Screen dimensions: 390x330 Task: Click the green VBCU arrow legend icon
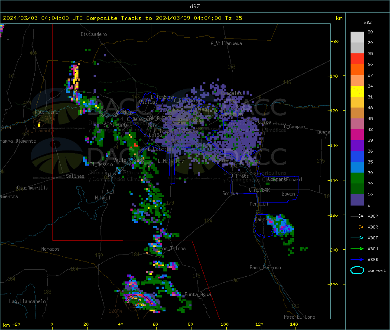pos(357,248)
